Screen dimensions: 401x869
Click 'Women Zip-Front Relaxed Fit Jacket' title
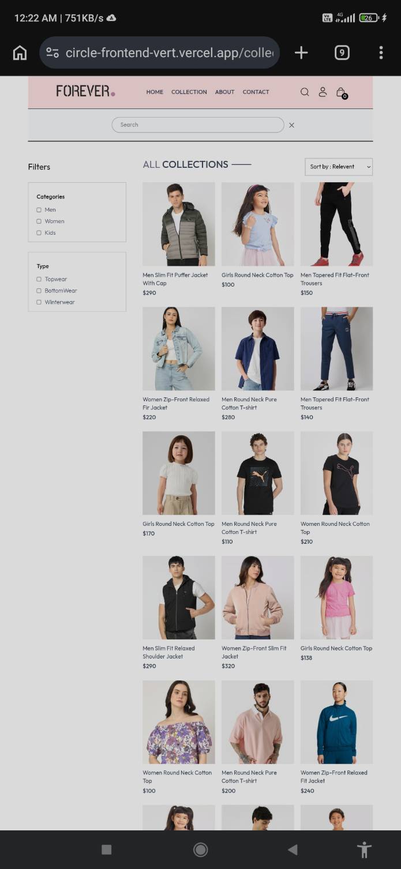click(x=334, y=777)
